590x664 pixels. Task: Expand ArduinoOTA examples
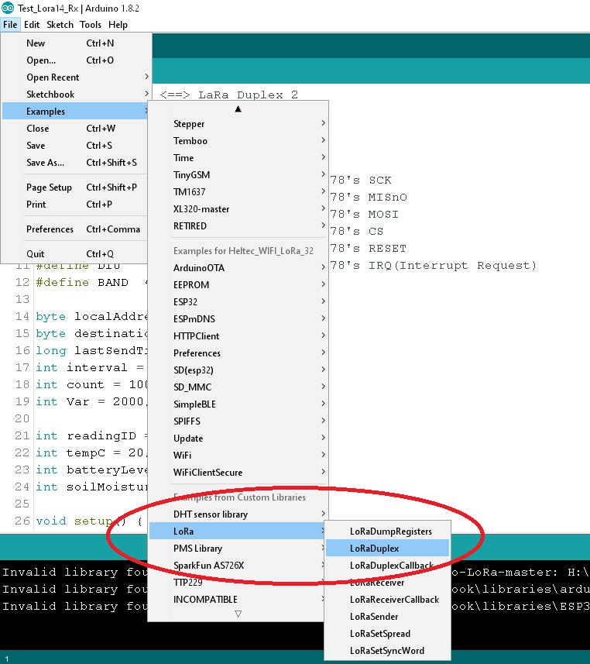(x=238, y=267)
